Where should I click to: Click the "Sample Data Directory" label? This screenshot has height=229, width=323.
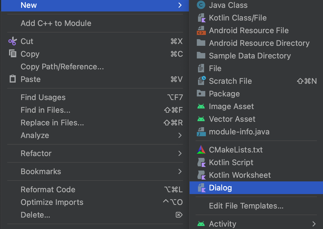tap(250, 56)
